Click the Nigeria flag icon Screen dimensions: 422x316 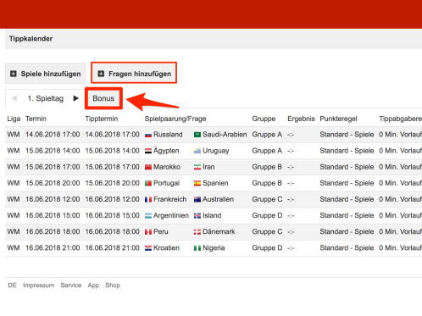click(x=197, y=248)
